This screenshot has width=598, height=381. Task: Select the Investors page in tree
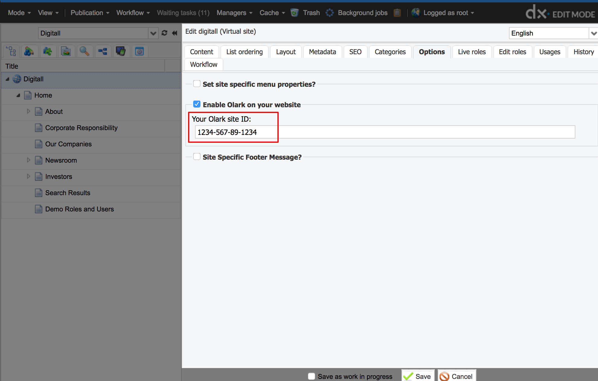[x=59, y=176]
